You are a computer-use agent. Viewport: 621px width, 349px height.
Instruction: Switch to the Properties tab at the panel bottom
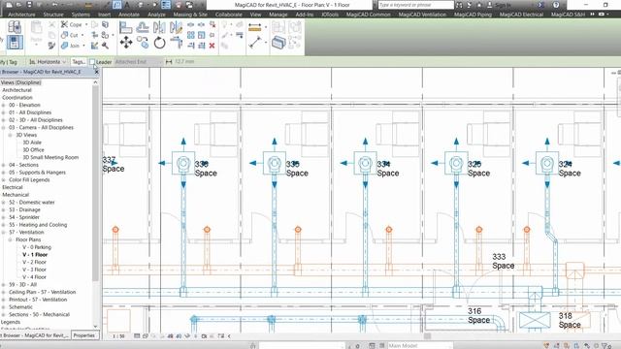(84, 335)
